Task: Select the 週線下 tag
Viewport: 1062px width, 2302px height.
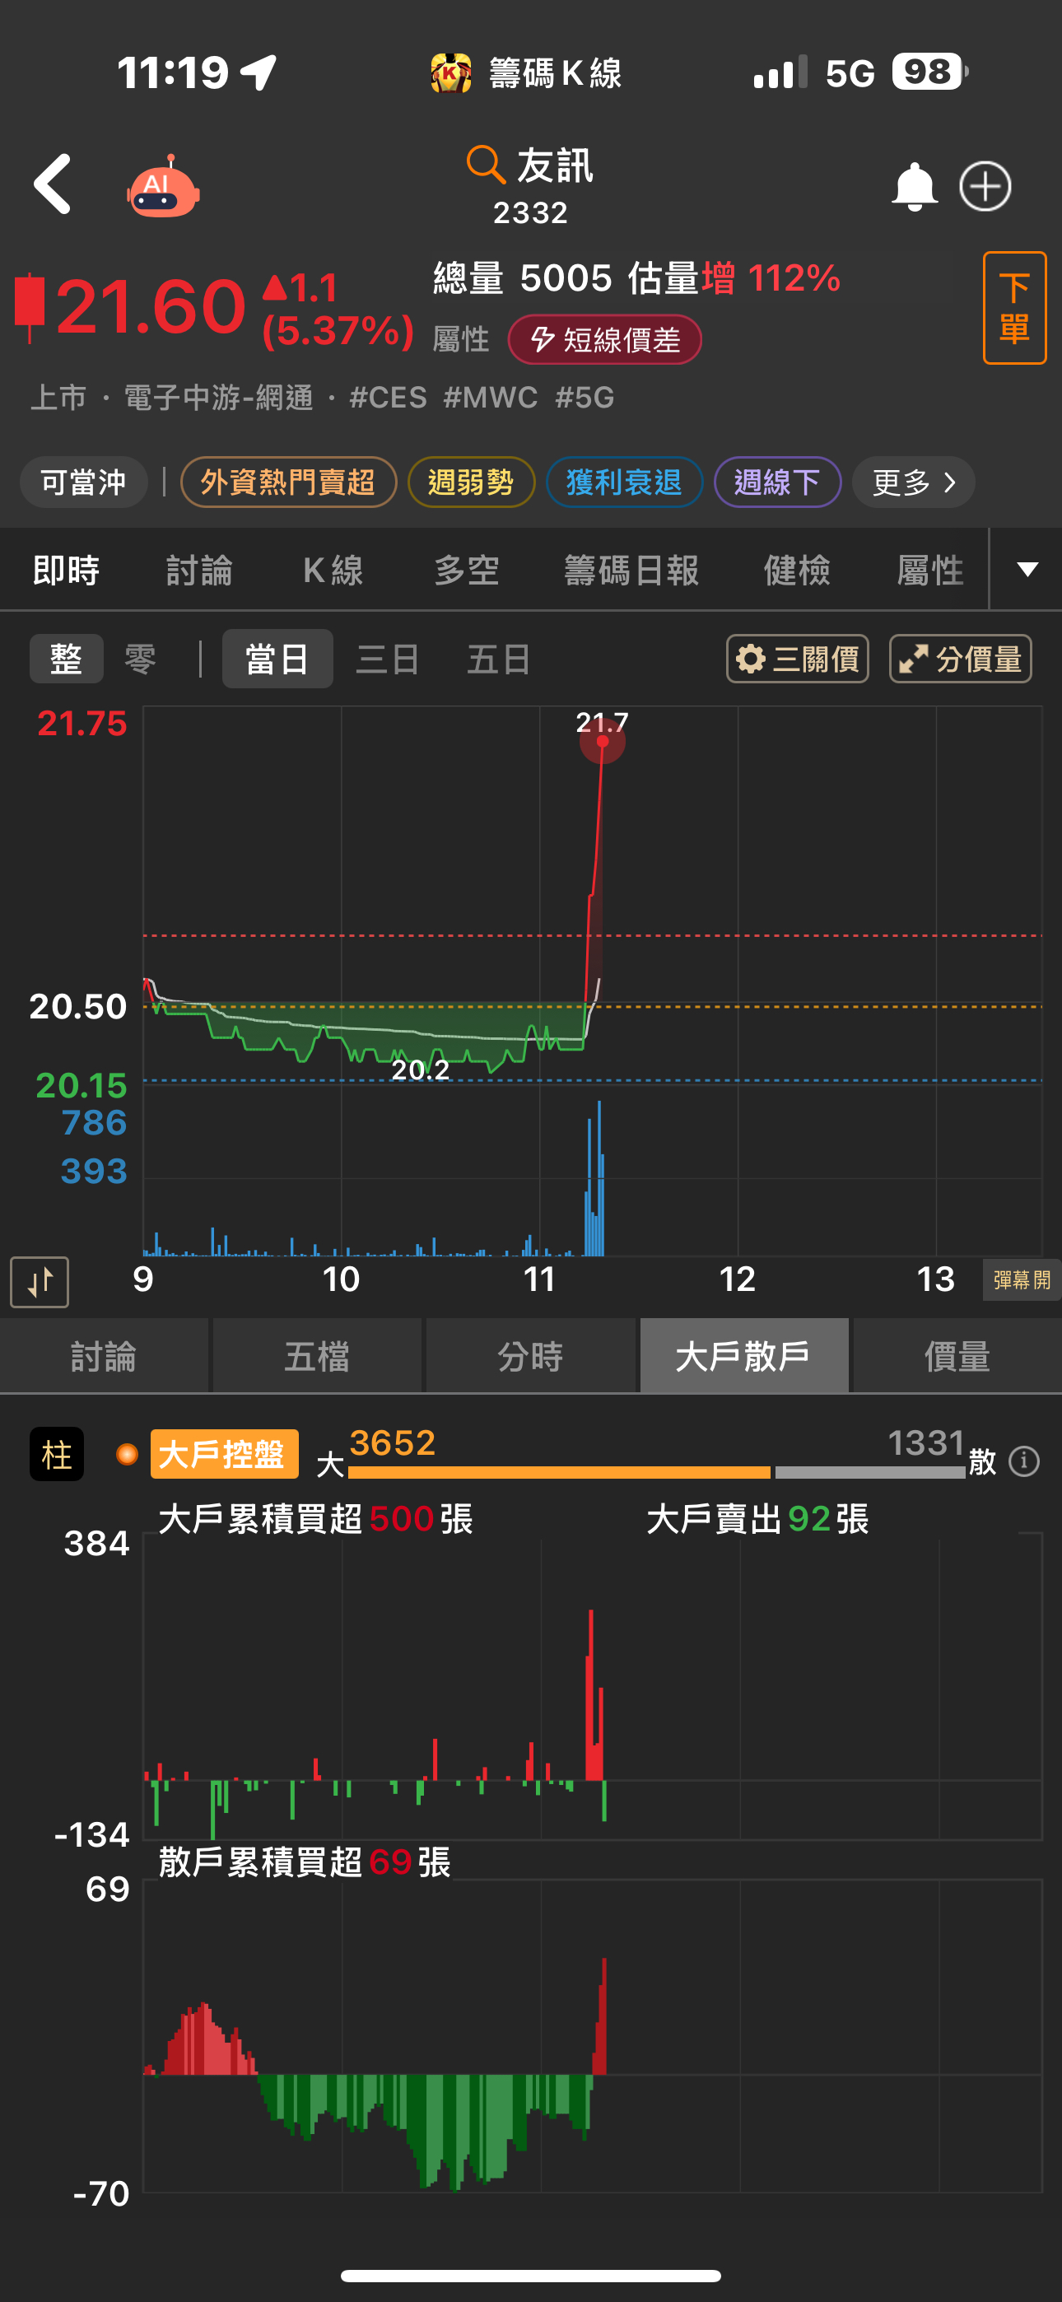Action: click(777, 482)
